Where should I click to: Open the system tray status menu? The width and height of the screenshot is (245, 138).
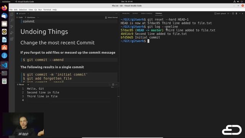(238, 2)
